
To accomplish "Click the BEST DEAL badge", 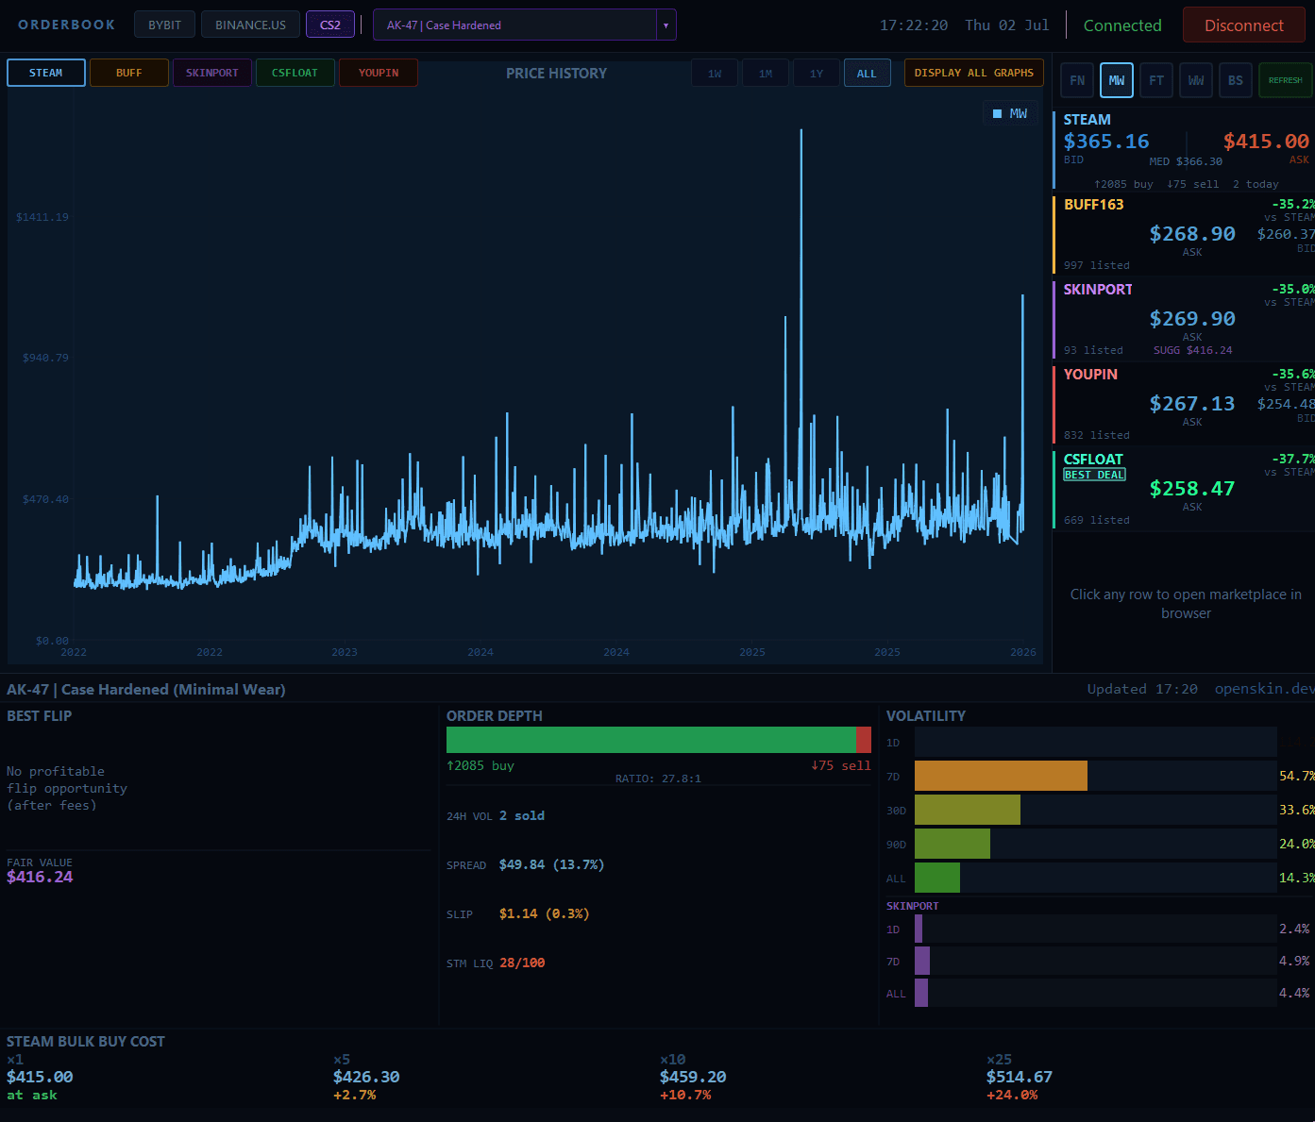I will pyautogui.click(x=1094, y=475).
